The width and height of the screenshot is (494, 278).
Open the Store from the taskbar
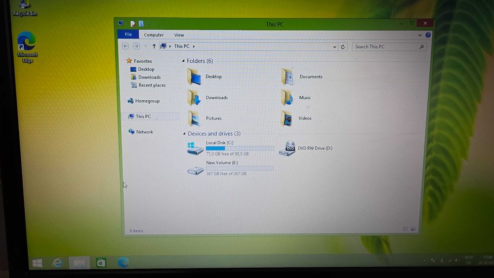pyautogui.click(x=101, y=263)
